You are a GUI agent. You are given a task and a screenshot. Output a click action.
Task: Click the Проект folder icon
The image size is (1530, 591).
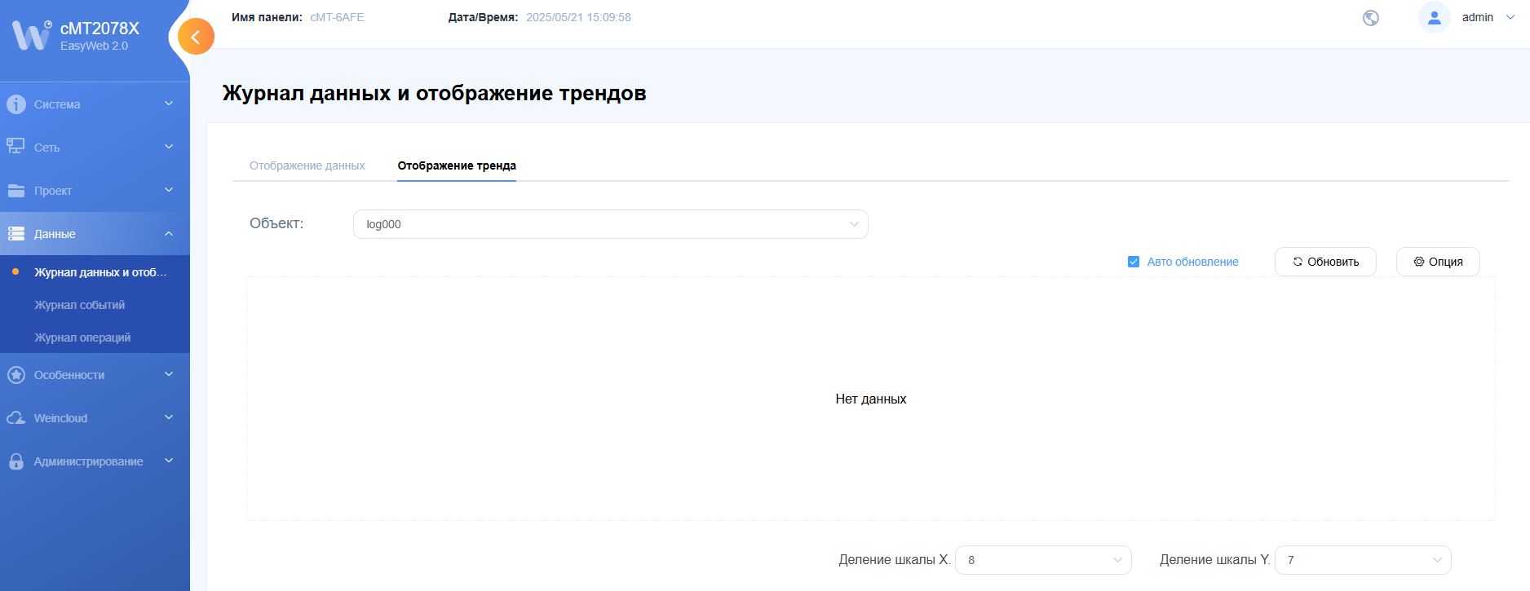[15, 191]
